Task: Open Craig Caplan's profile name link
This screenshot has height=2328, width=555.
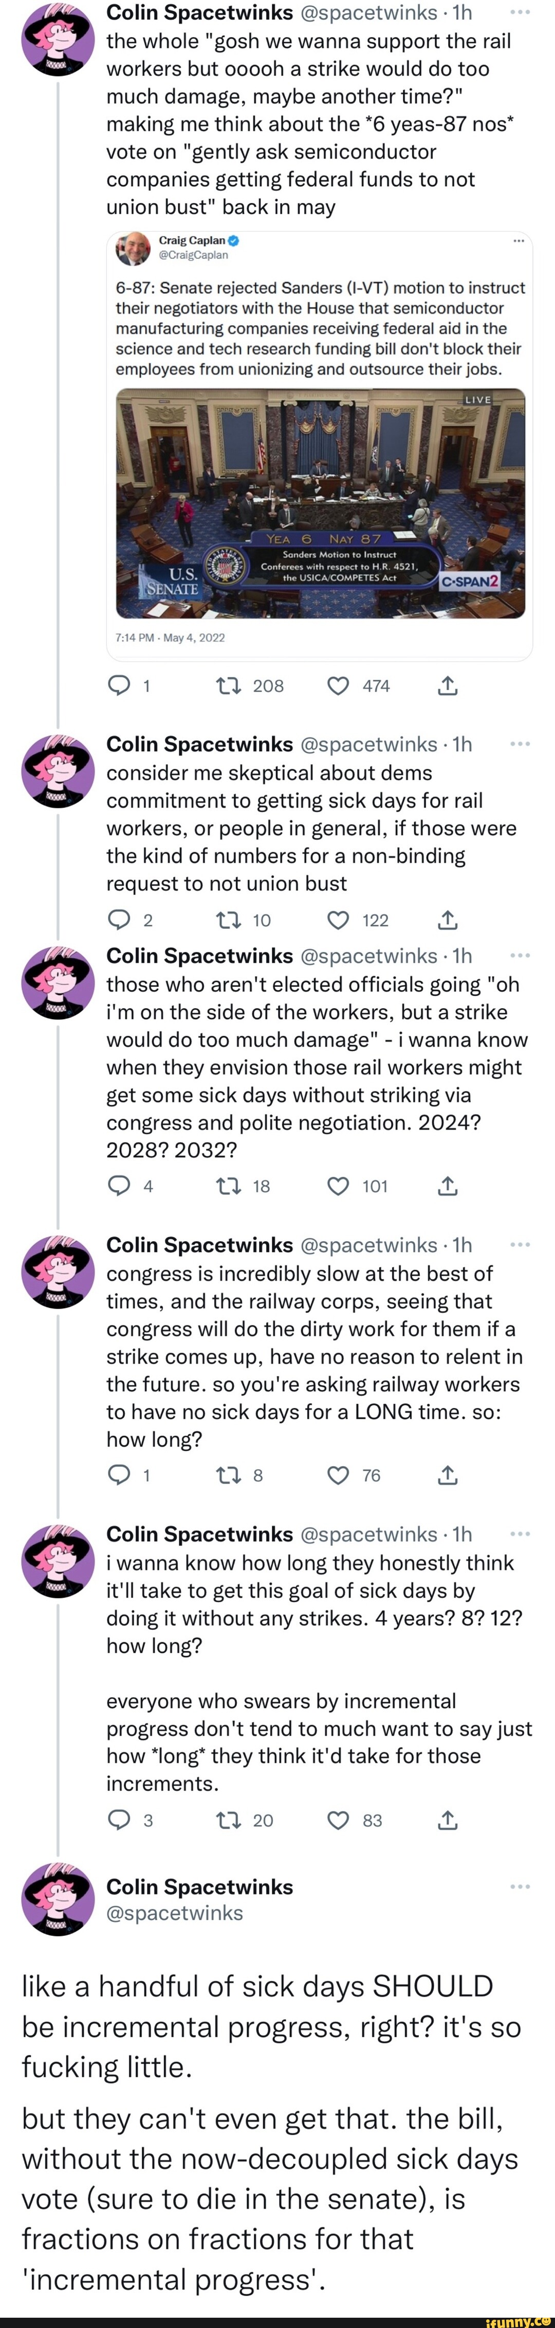Action: coord(192,240)
